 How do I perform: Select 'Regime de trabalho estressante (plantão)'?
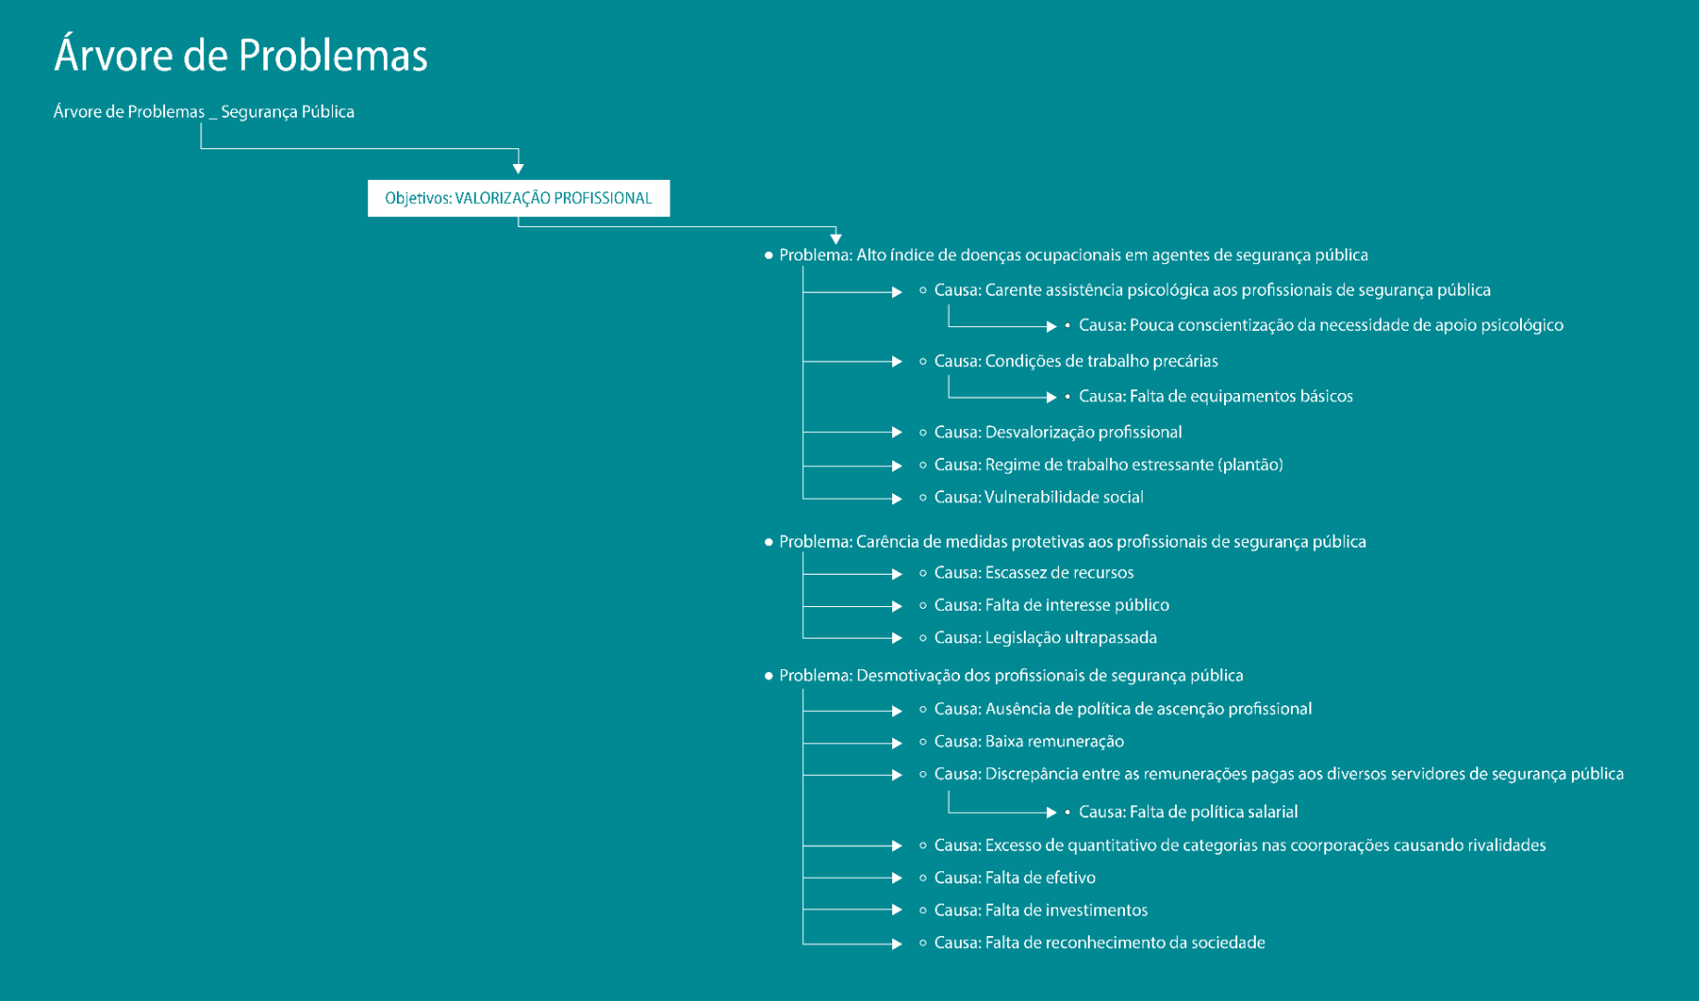(x=1107, y=464)
